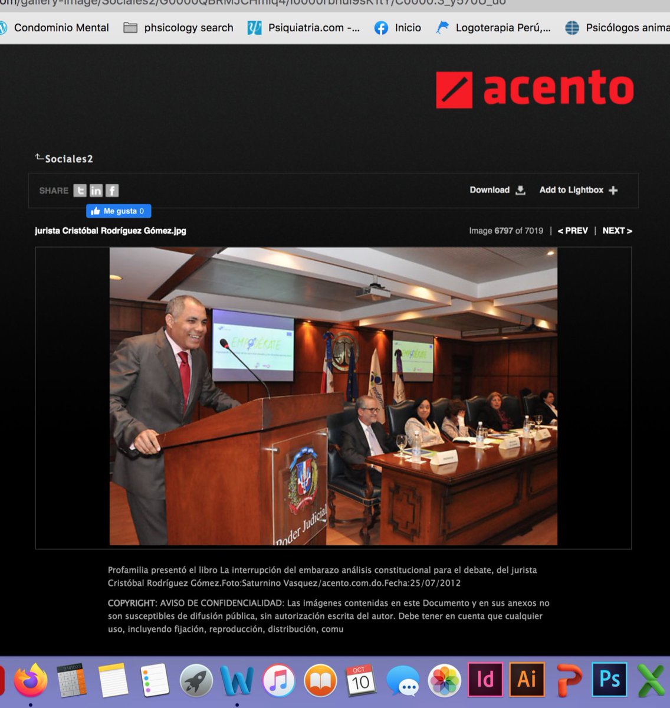Share image on Twitter icon
Viewport: 670px width, 708px height.
tap(80, 191)
